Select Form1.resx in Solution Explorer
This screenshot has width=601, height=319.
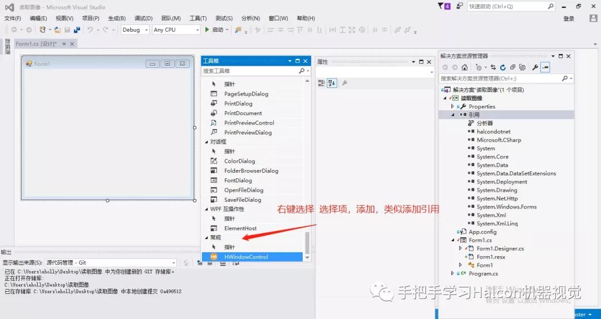click(491, 257)
